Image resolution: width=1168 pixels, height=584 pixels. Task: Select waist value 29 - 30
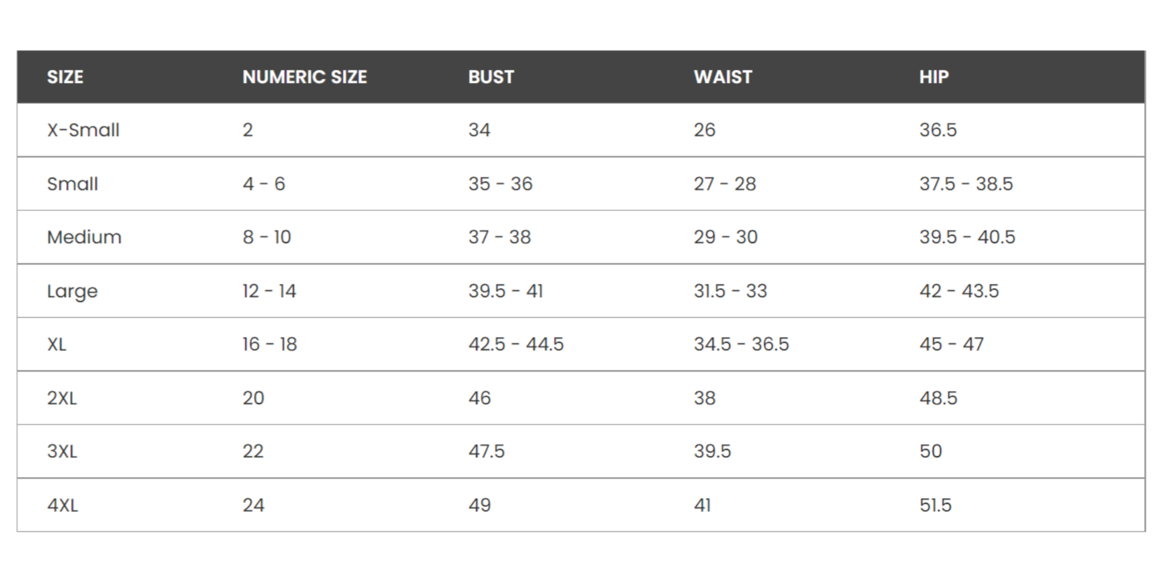point(726,237)
